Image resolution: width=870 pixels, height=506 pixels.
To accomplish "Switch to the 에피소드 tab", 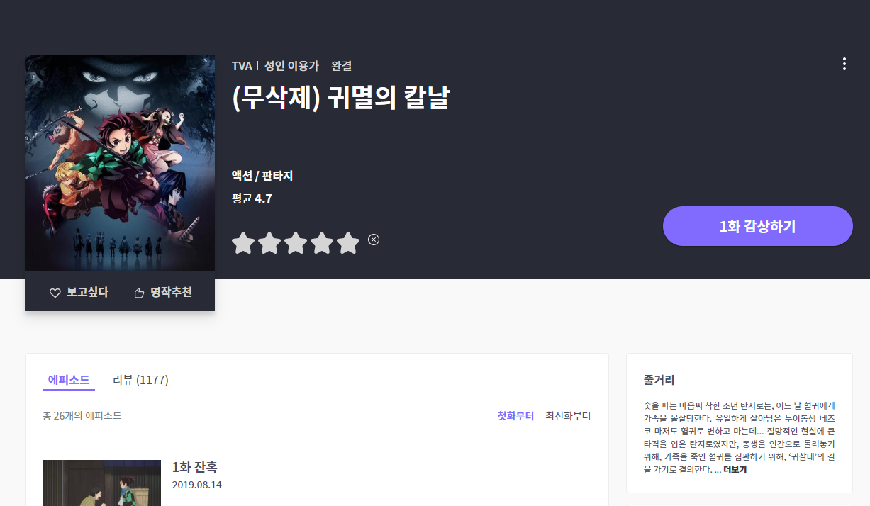I will click(x=68, y=380).
